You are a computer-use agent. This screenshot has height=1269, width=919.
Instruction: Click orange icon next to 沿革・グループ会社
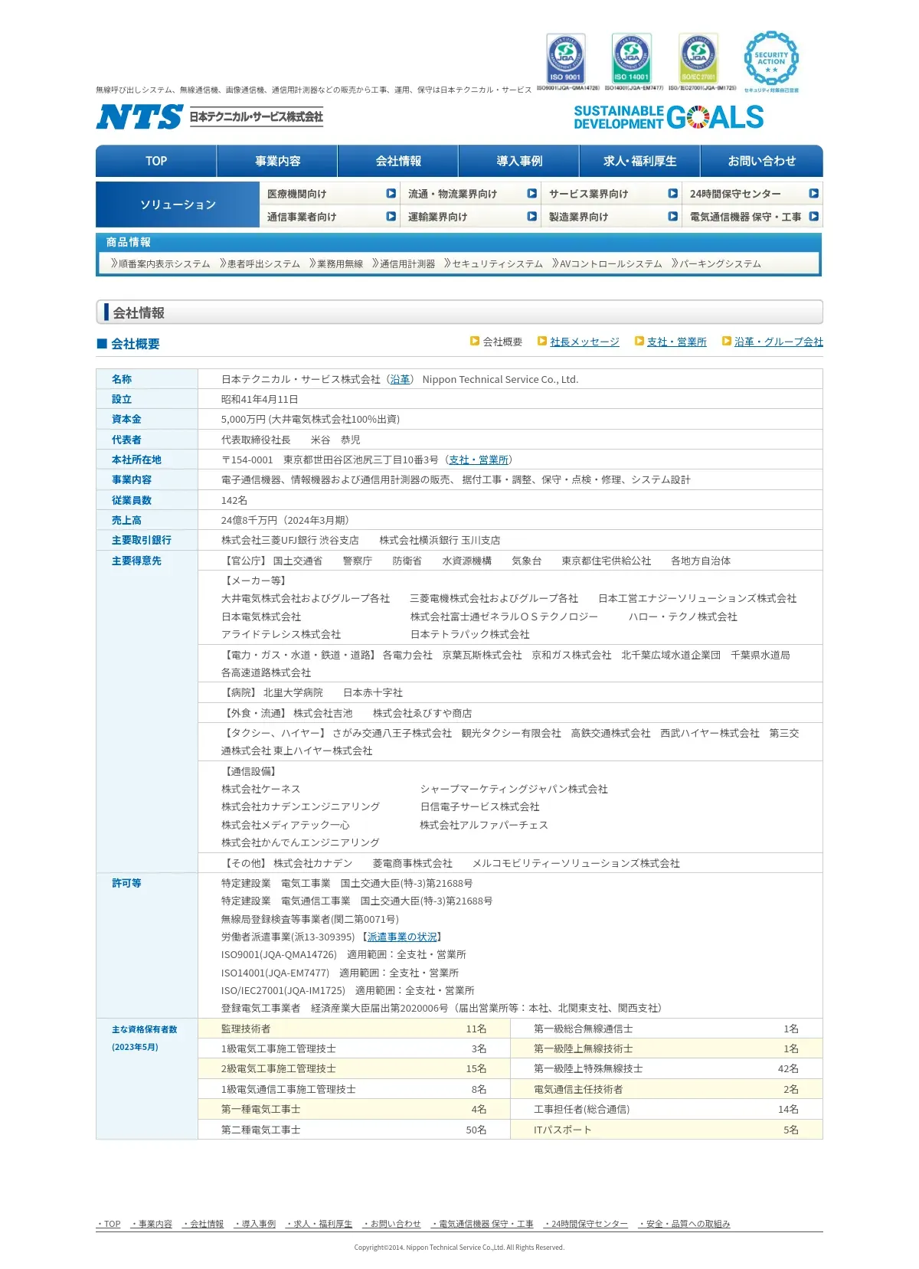click(x=727, y=342)
